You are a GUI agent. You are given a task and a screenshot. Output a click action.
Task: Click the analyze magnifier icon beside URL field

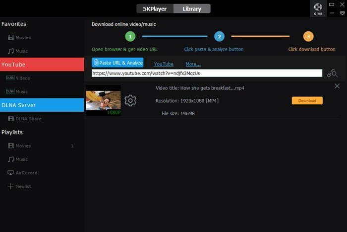(332, 73)
